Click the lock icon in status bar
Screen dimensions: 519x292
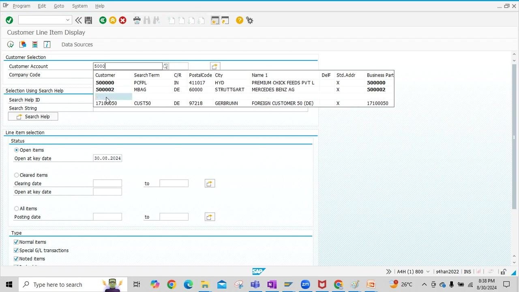tap(503, 272)
